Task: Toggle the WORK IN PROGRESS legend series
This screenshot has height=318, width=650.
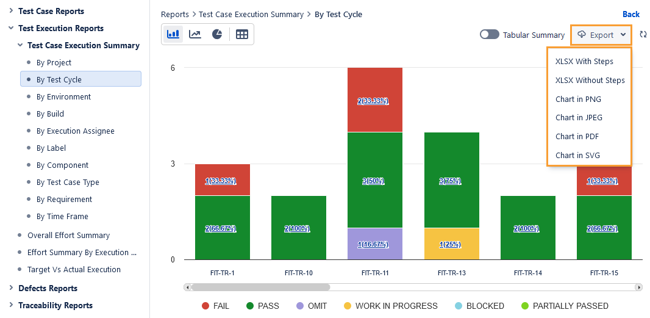Action: 390,306
